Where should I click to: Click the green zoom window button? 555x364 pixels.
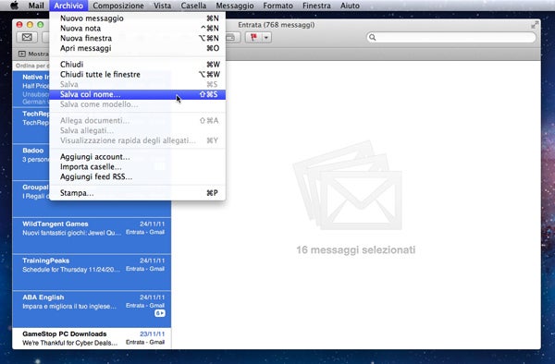[x=41, y=25]
